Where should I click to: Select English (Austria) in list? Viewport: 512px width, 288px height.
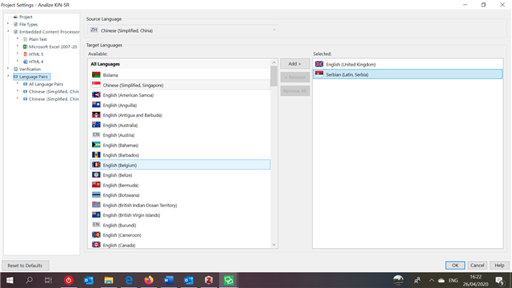click(x=180, y=135)
